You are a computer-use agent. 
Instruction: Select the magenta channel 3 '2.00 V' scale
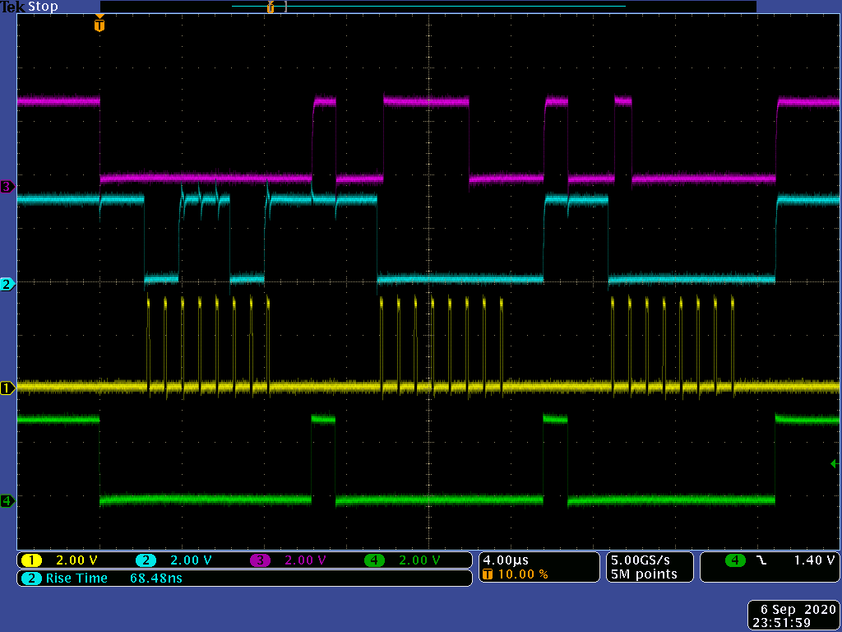(x=306, y=560)
